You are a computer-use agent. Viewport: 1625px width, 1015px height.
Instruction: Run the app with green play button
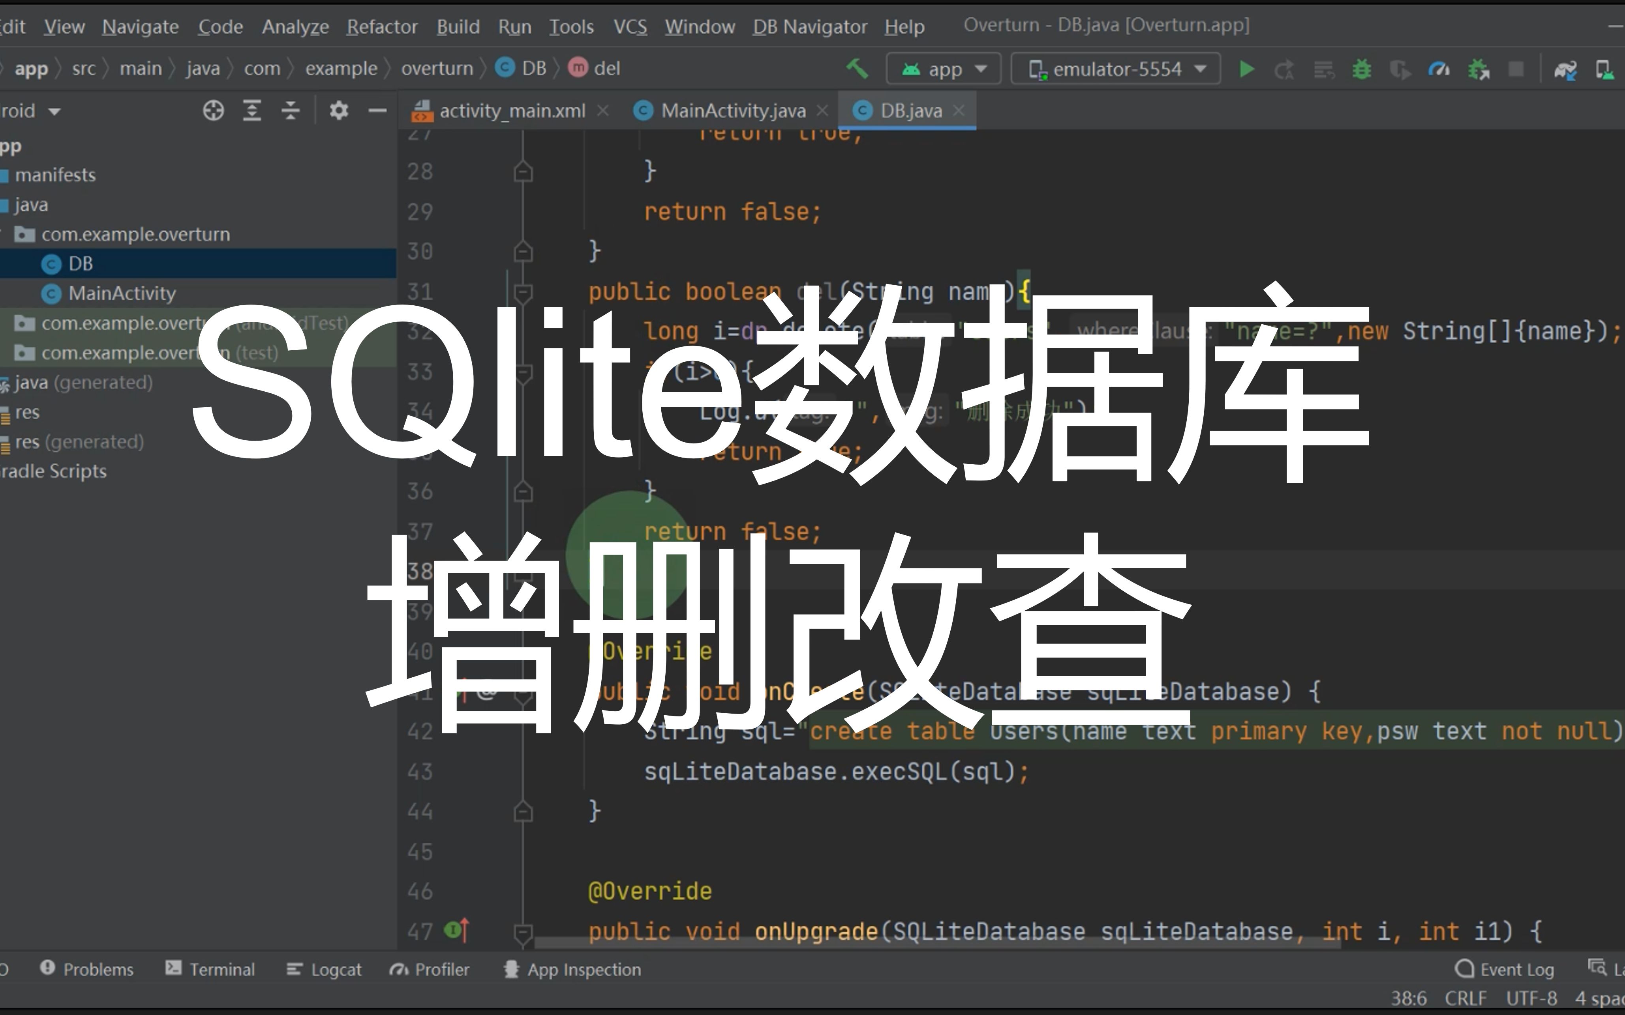[1246, 69]
